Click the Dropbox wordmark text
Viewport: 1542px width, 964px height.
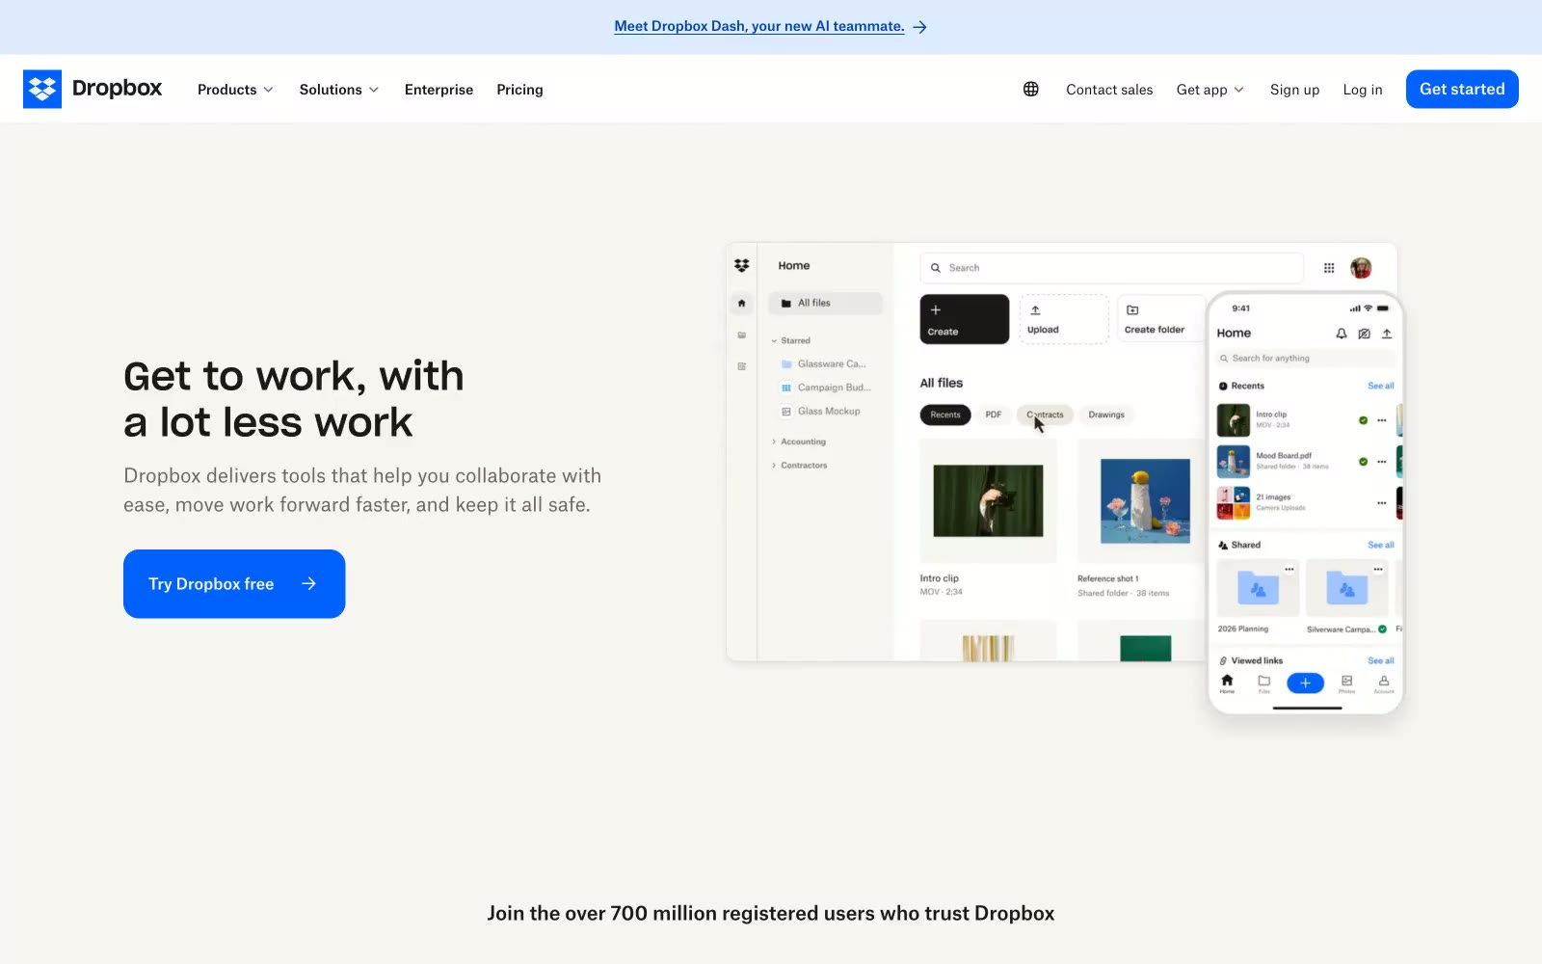click(x=118, y=88)
